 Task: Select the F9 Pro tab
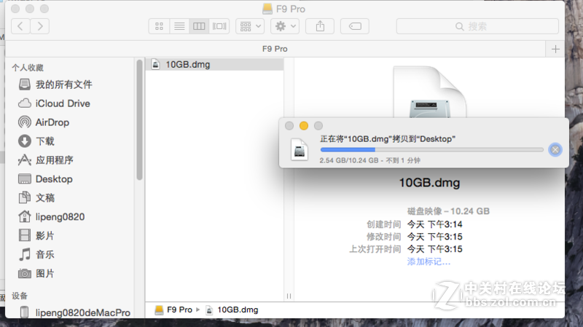pyautogui.click(x=275, y=49)
